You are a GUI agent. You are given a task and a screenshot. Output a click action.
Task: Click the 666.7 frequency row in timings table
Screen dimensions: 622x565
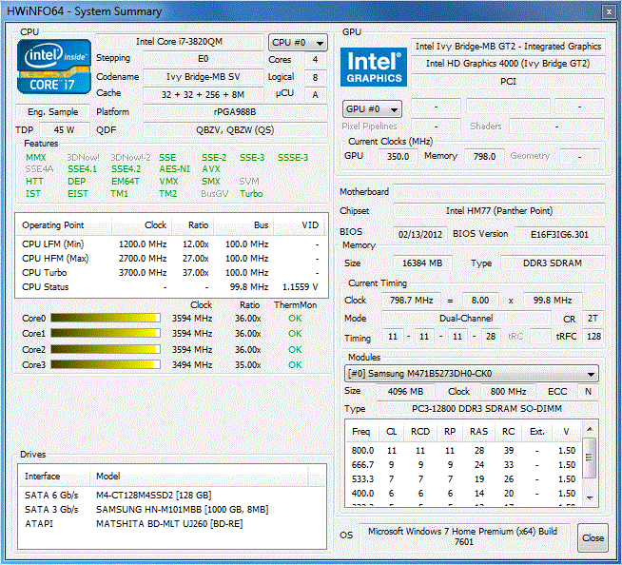463,464
